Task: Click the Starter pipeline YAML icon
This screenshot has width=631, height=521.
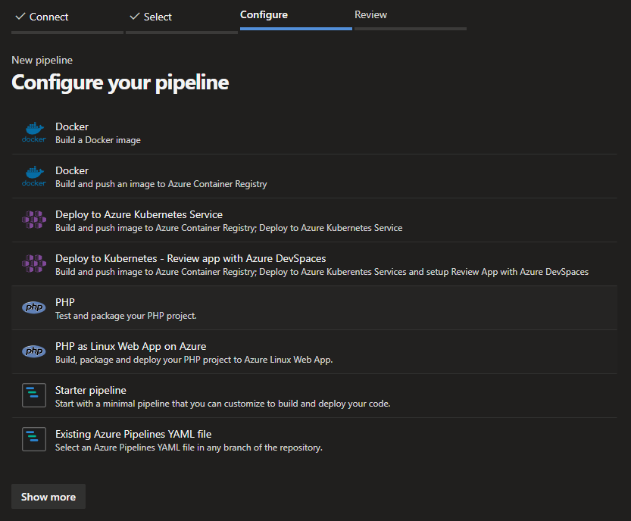Action: [x=34, y=395]
